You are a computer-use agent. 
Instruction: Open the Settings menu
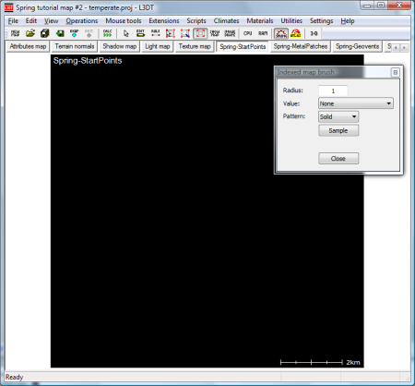point(321,21)
